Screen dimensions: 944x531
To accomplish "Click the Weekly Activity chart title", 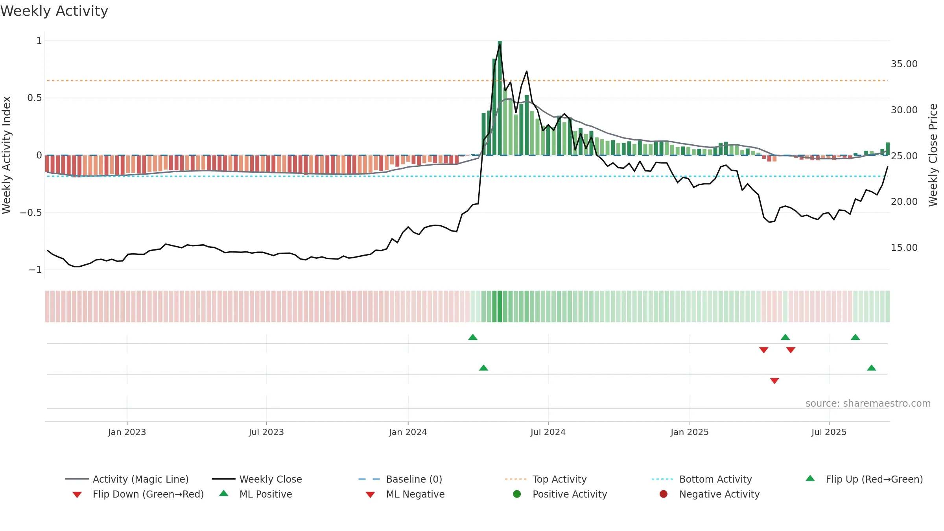I will coord(54,11).
